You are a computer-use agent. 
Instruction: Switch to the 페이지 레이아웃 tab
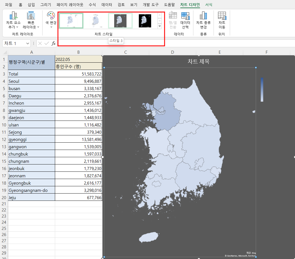point(70,5)
